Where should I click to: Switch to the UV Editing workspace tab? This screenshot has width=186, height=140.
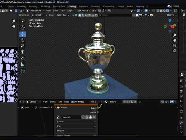(x=45, y=7)
